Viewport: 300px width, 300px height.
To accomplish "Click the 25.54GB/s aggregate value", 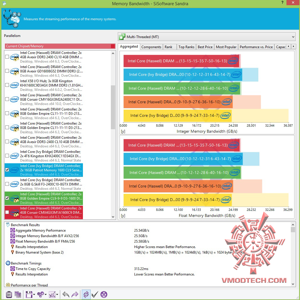I will click(x=142, y=230).
